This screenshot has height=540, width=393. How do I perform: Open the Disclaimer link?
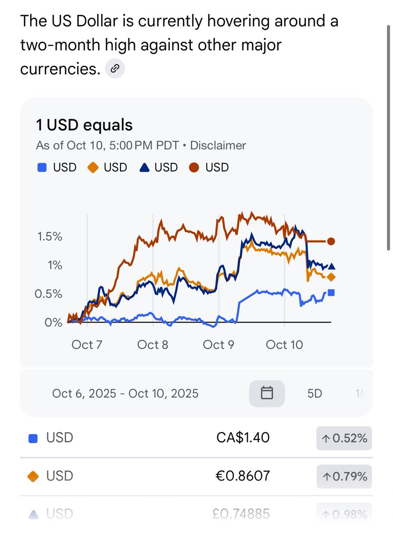point(218,146)
